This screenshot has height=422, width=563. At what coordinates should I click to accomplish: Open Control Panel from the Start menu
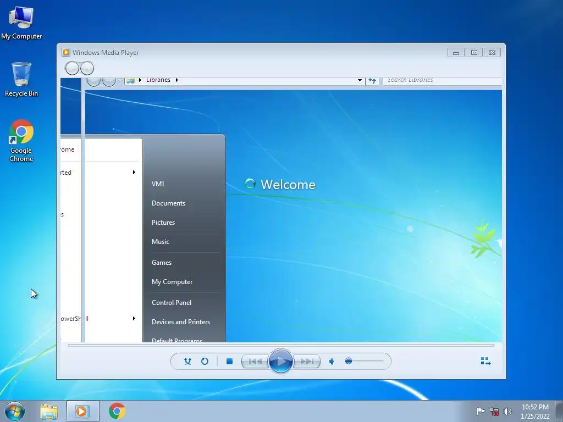(x=172, y=303)
